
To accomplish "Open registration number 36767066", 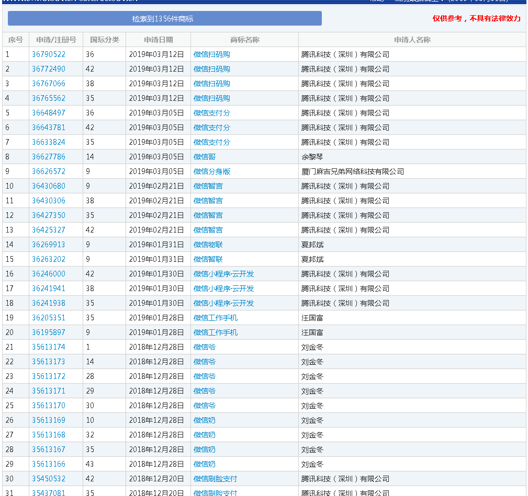I will pos(49,84).
